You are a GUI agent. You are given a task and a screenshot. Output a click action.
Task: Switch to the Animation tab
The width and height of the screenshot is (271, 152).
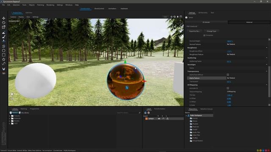click(x=112, y=8)
